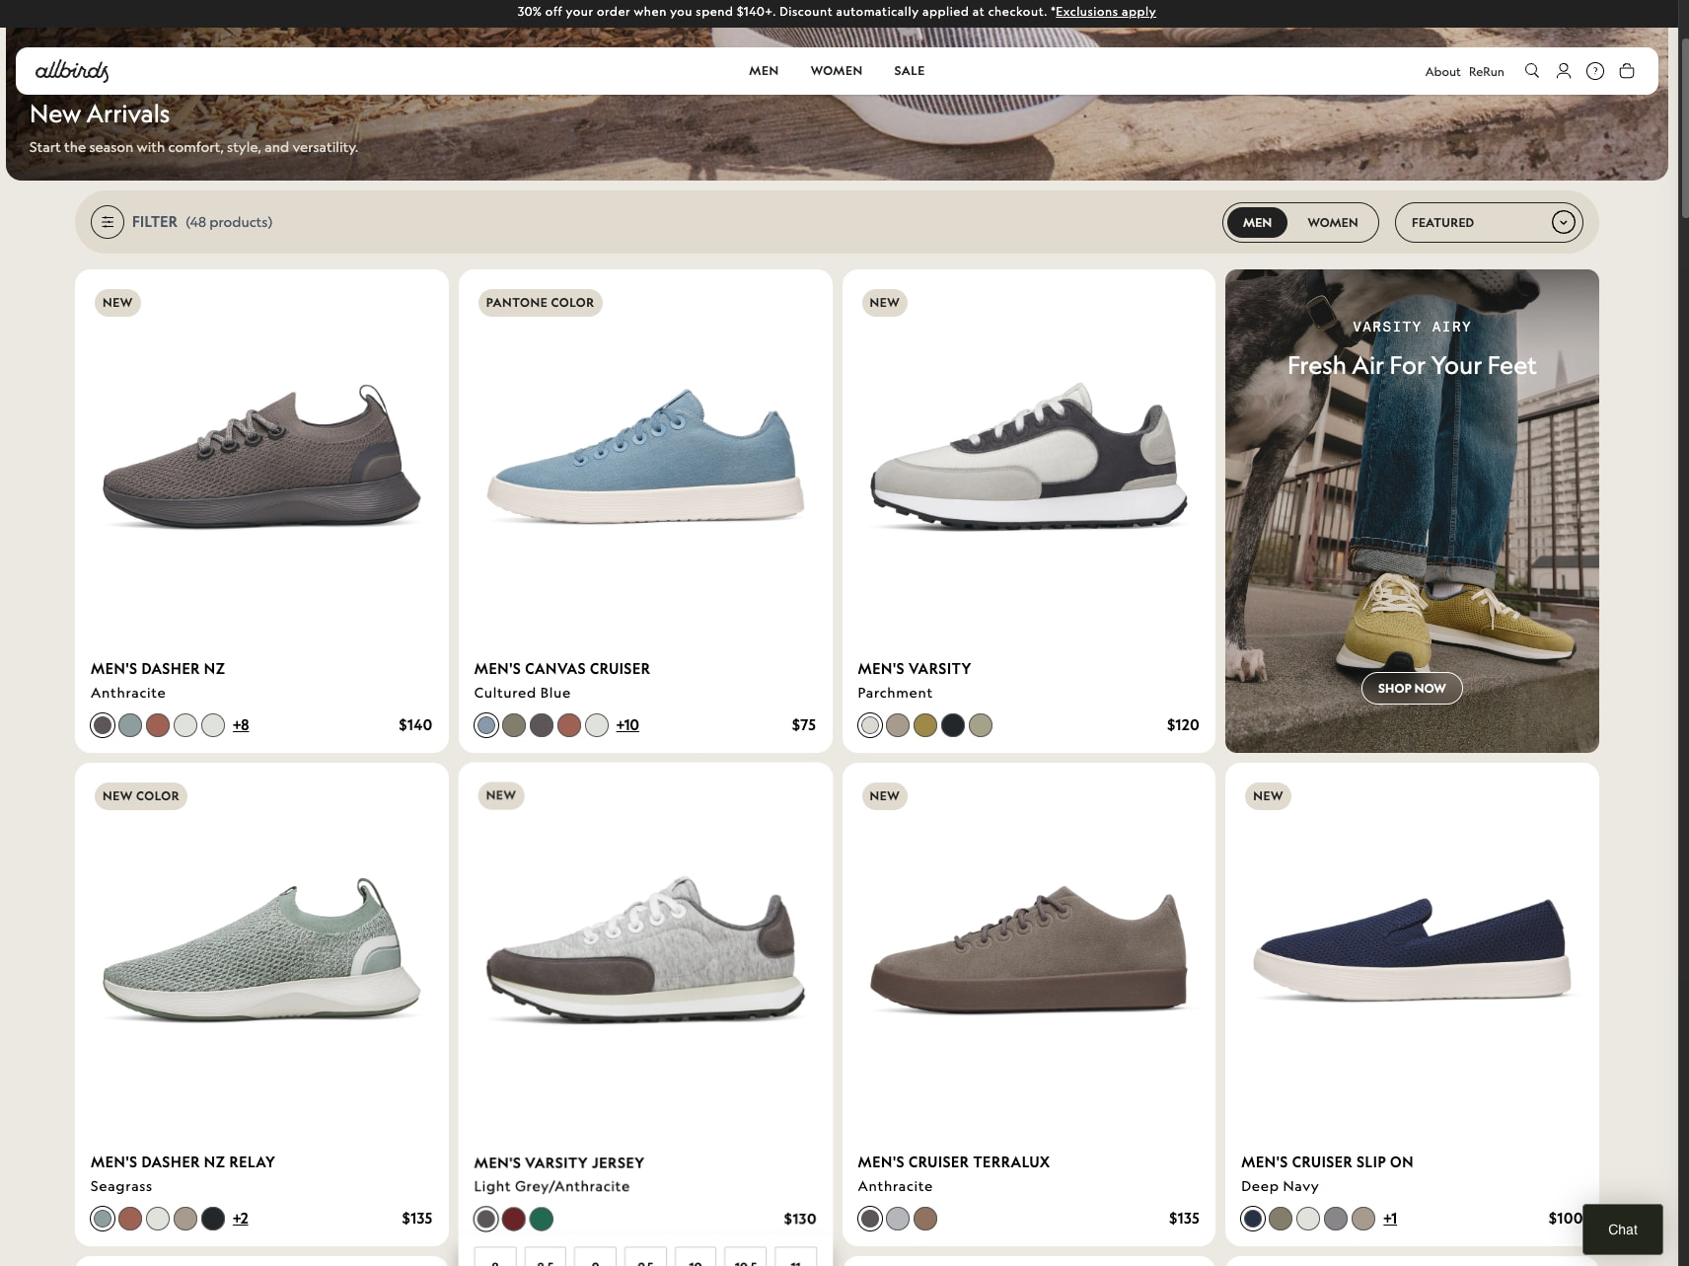Expand +8 more colors for Dasher NZ
The image size is (1689, 1266).
click(241, 725)
